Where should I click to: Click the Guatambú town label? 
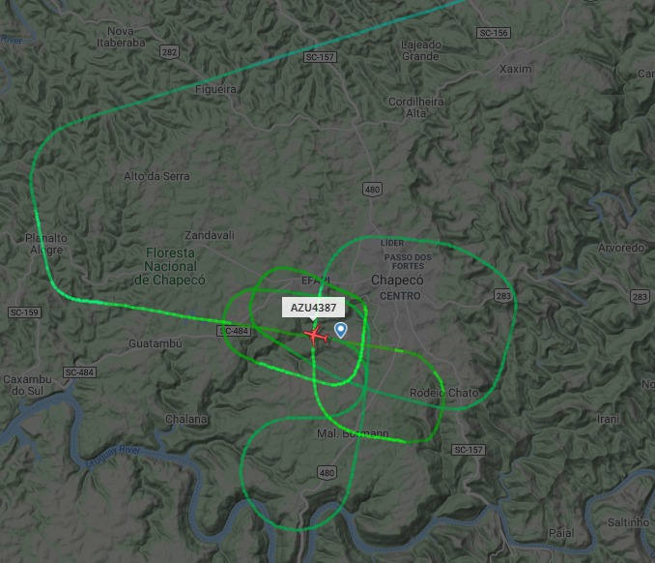[x=155, y=343]
